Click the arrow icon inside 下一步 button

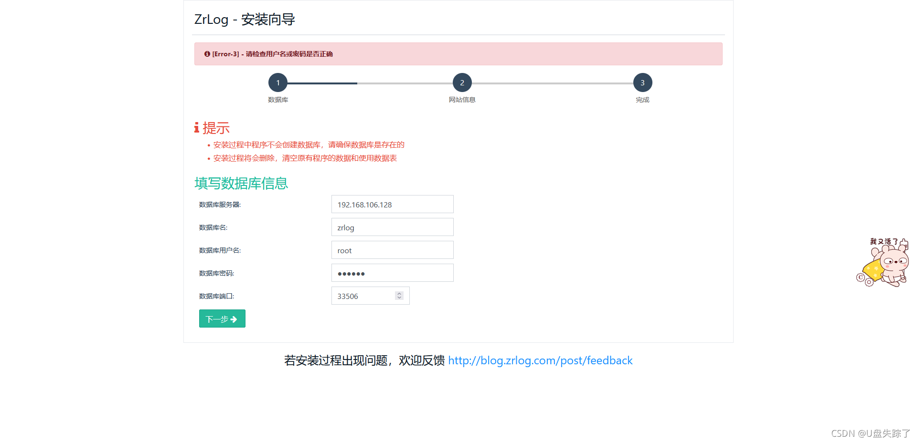click(x=234, y=319)
